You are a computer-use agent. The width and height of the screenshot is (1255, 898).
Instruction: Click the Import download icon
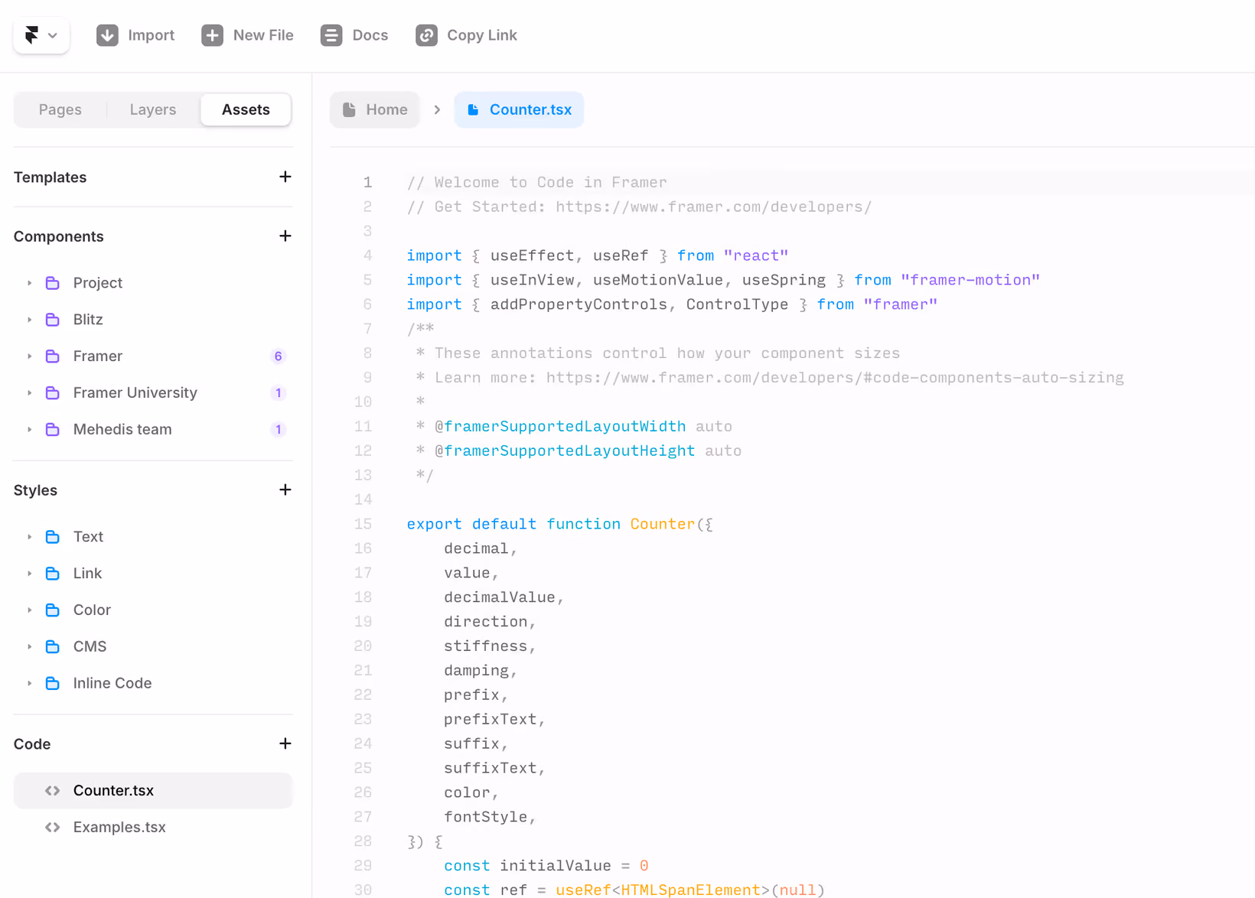point(107,35)
